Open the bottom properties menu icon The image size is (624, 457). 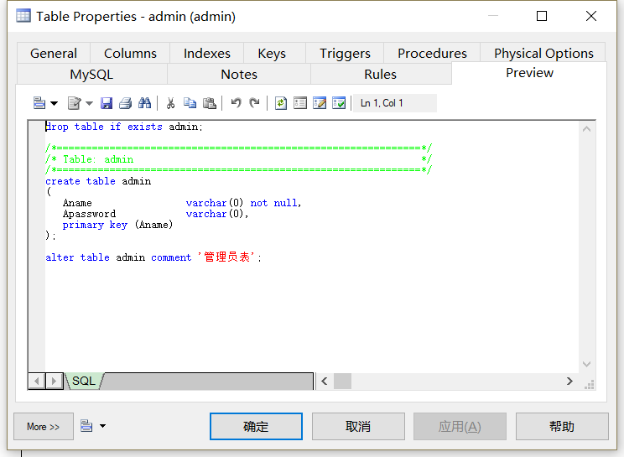click(x=86, y=426)
